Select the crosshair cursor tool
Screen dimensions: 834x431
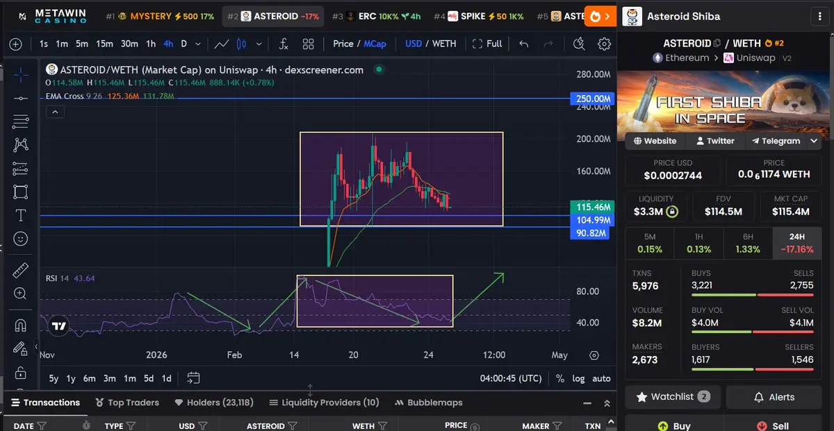pyautogui.click(x=21, y=74)
